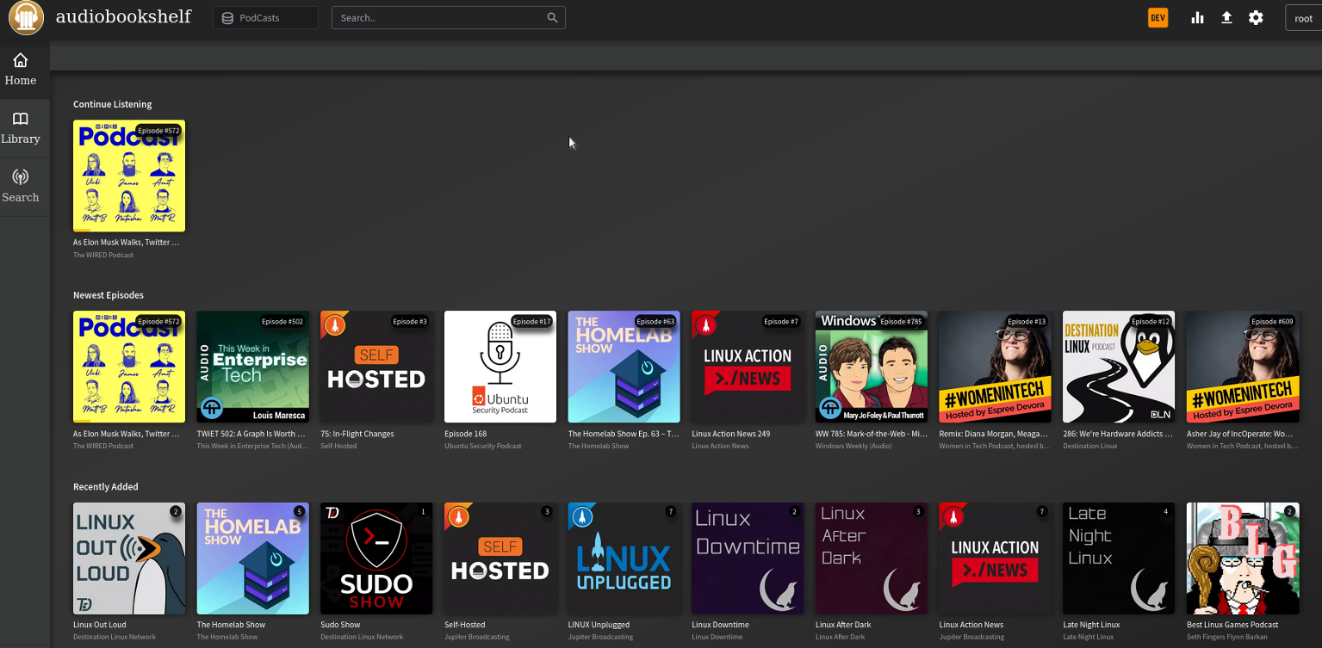
Task: Open Linux After Dark podcast cover
Action: coord(872,559)
